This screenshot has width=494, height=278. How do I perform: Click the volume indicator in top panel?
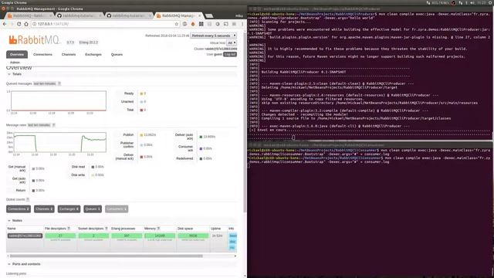(472, 2)
